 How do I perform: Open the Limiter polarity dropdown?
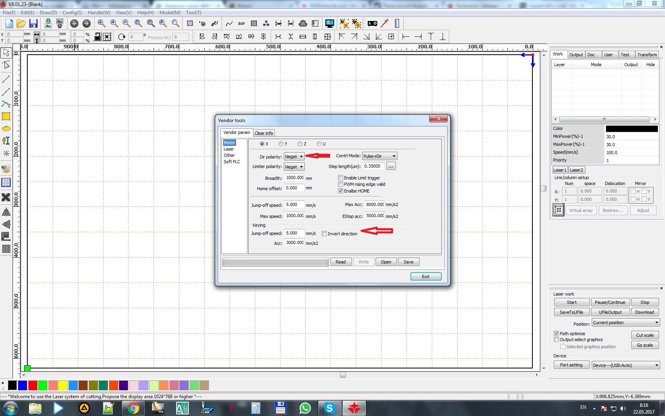pos(294,167)
